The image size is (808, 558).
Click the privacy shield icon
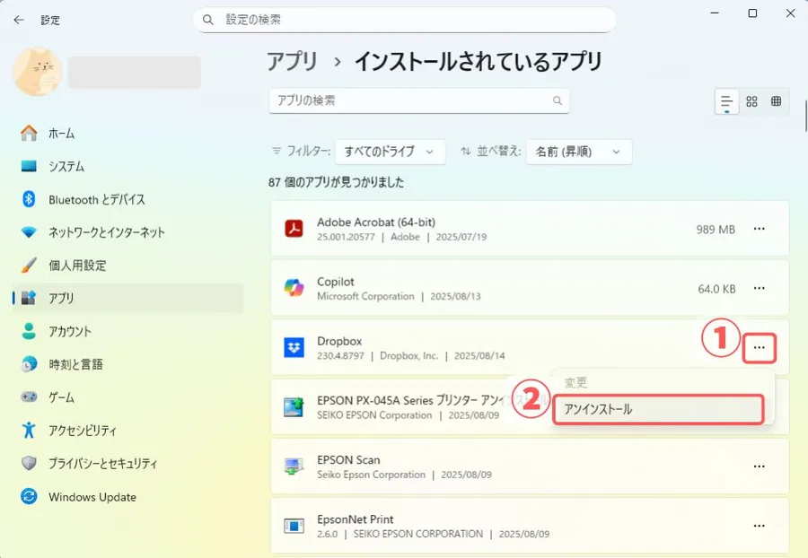tap(29, 463)
